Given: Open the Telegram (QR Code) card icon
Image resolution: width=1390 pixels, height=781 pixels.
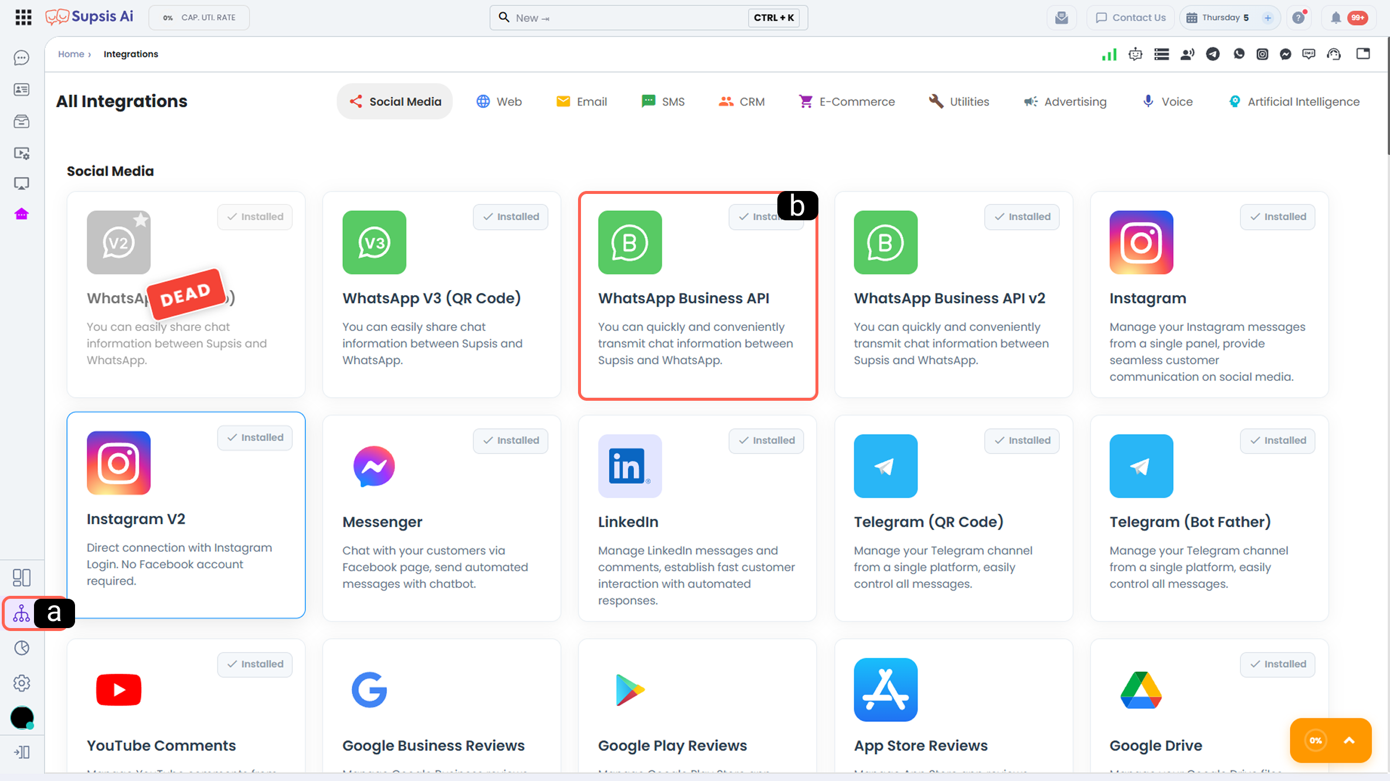Looking at the screenshot, I should (x=885, y=466).
